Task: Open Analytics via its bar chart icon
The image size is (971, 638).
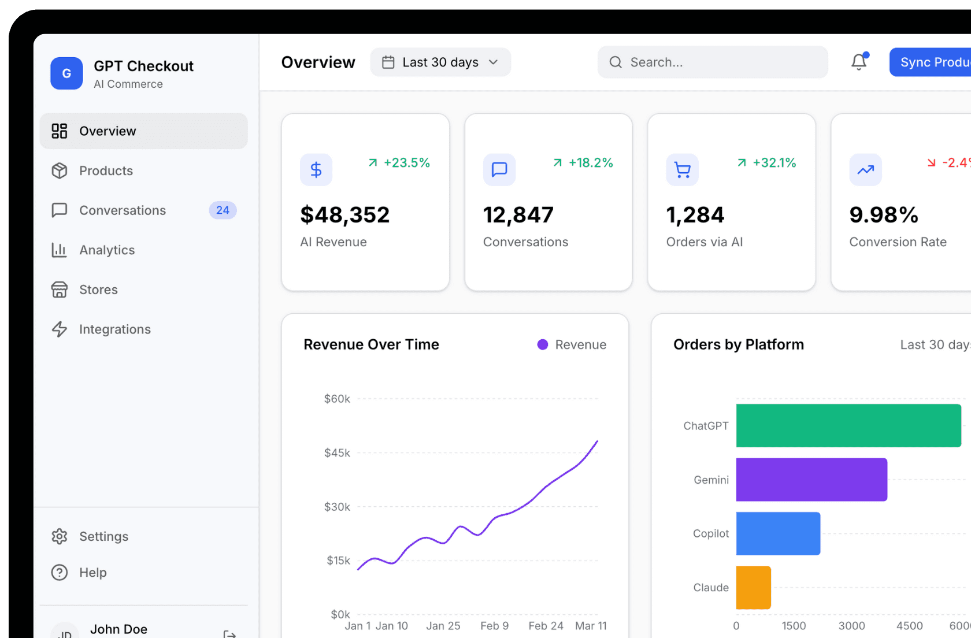Action: pos(60,250)
